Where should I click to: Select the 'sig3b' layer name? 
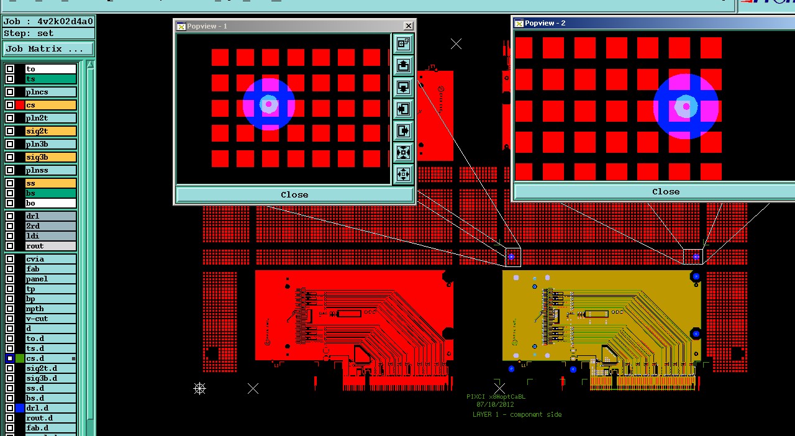(x=51, y=157)
